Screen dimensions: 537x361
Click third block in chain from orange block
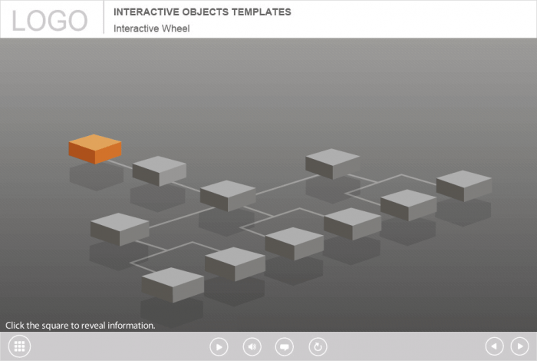pyautogui.click(x=228, y=194)
